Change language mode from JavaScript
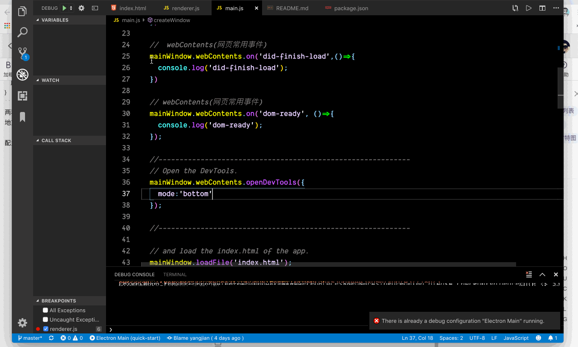The width and height of the screenshot is (578, 347). click(x=516, y=338)
